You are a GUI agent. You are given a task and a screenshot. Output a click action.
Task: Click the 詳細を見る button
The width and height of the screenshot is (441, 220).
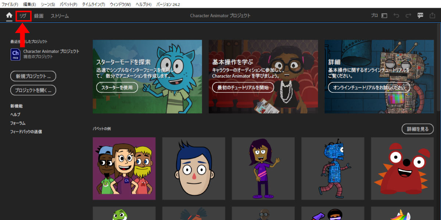[417, 129]
